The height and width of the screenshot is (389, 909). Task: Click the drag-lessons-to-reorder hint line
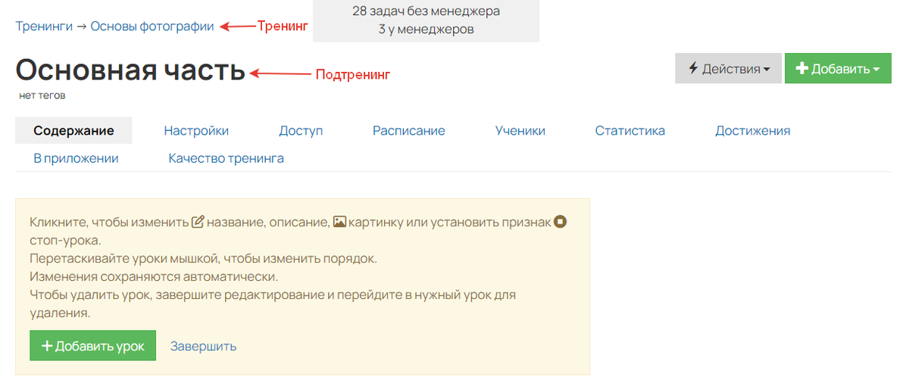[x=203, y=258]
